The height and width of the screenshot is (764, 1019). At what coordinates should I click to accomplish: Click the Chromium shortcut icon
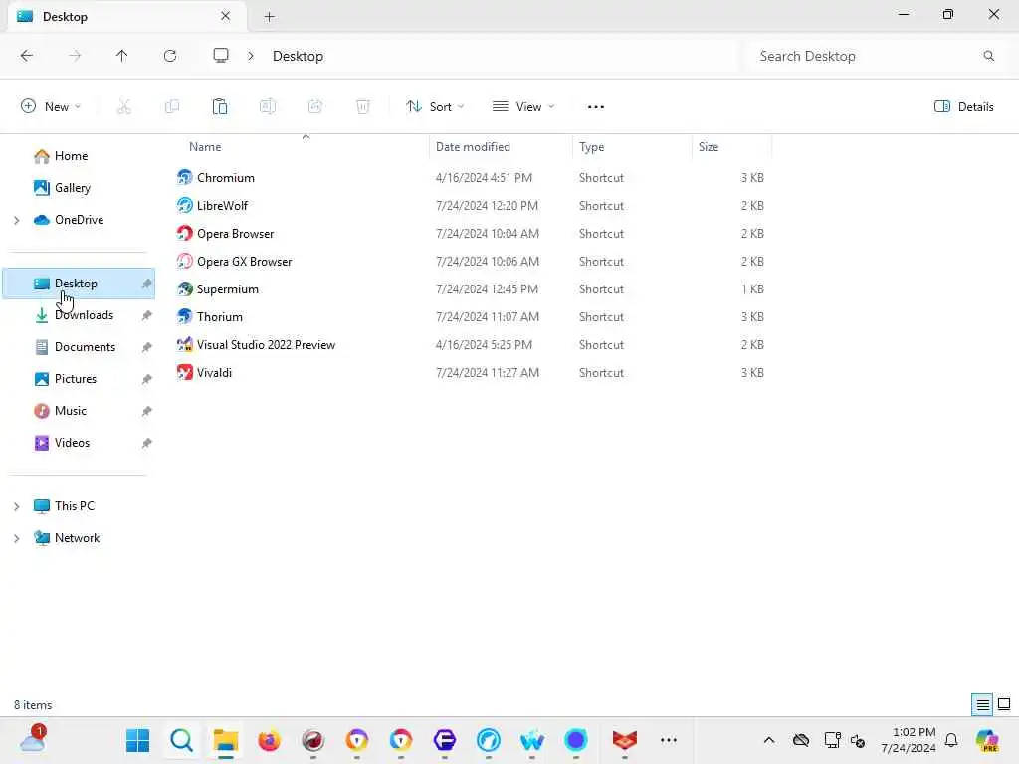(x=184, y=177)
